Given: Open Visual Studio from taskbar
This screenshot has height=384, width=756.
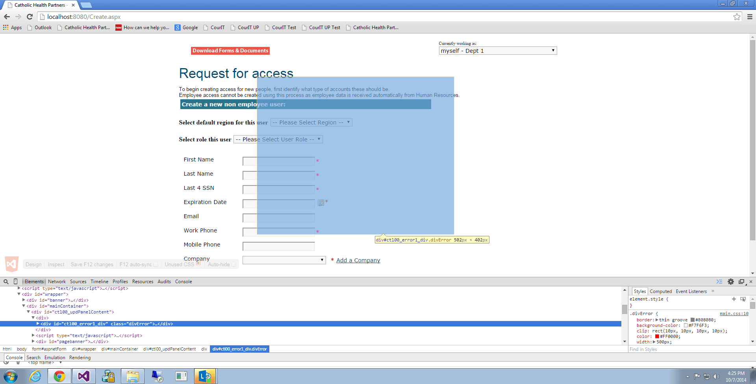Looking at the screenshot, I should (x=83, y=377).
